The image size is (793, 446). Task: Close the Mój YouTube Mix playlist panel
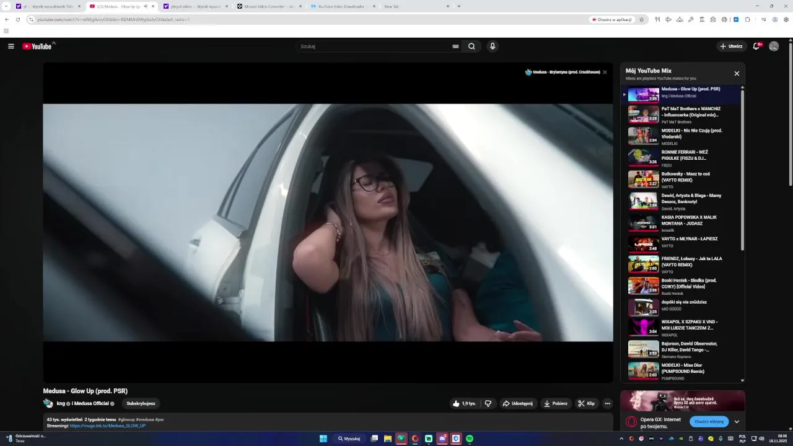(737, 73)
